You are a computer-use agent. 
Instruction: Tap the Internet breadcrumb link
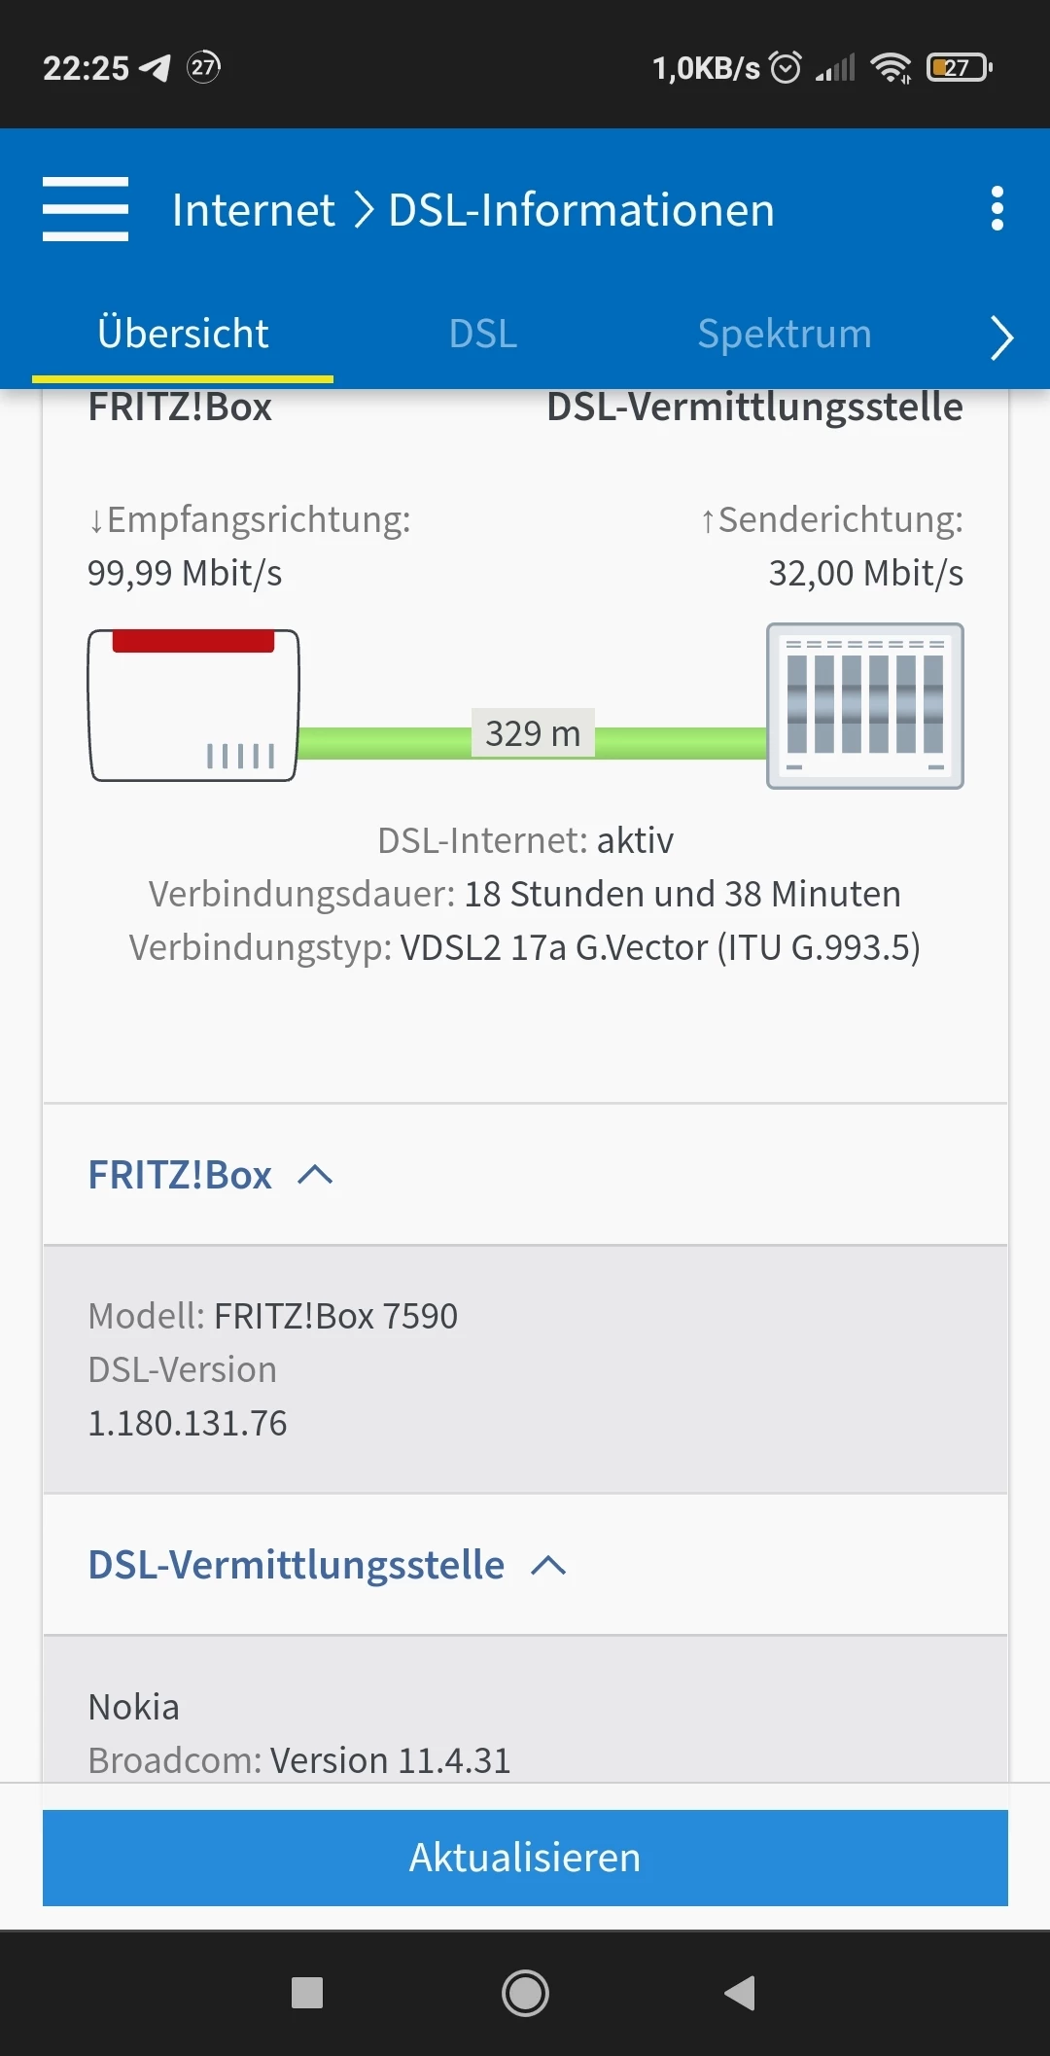point(254,210)
